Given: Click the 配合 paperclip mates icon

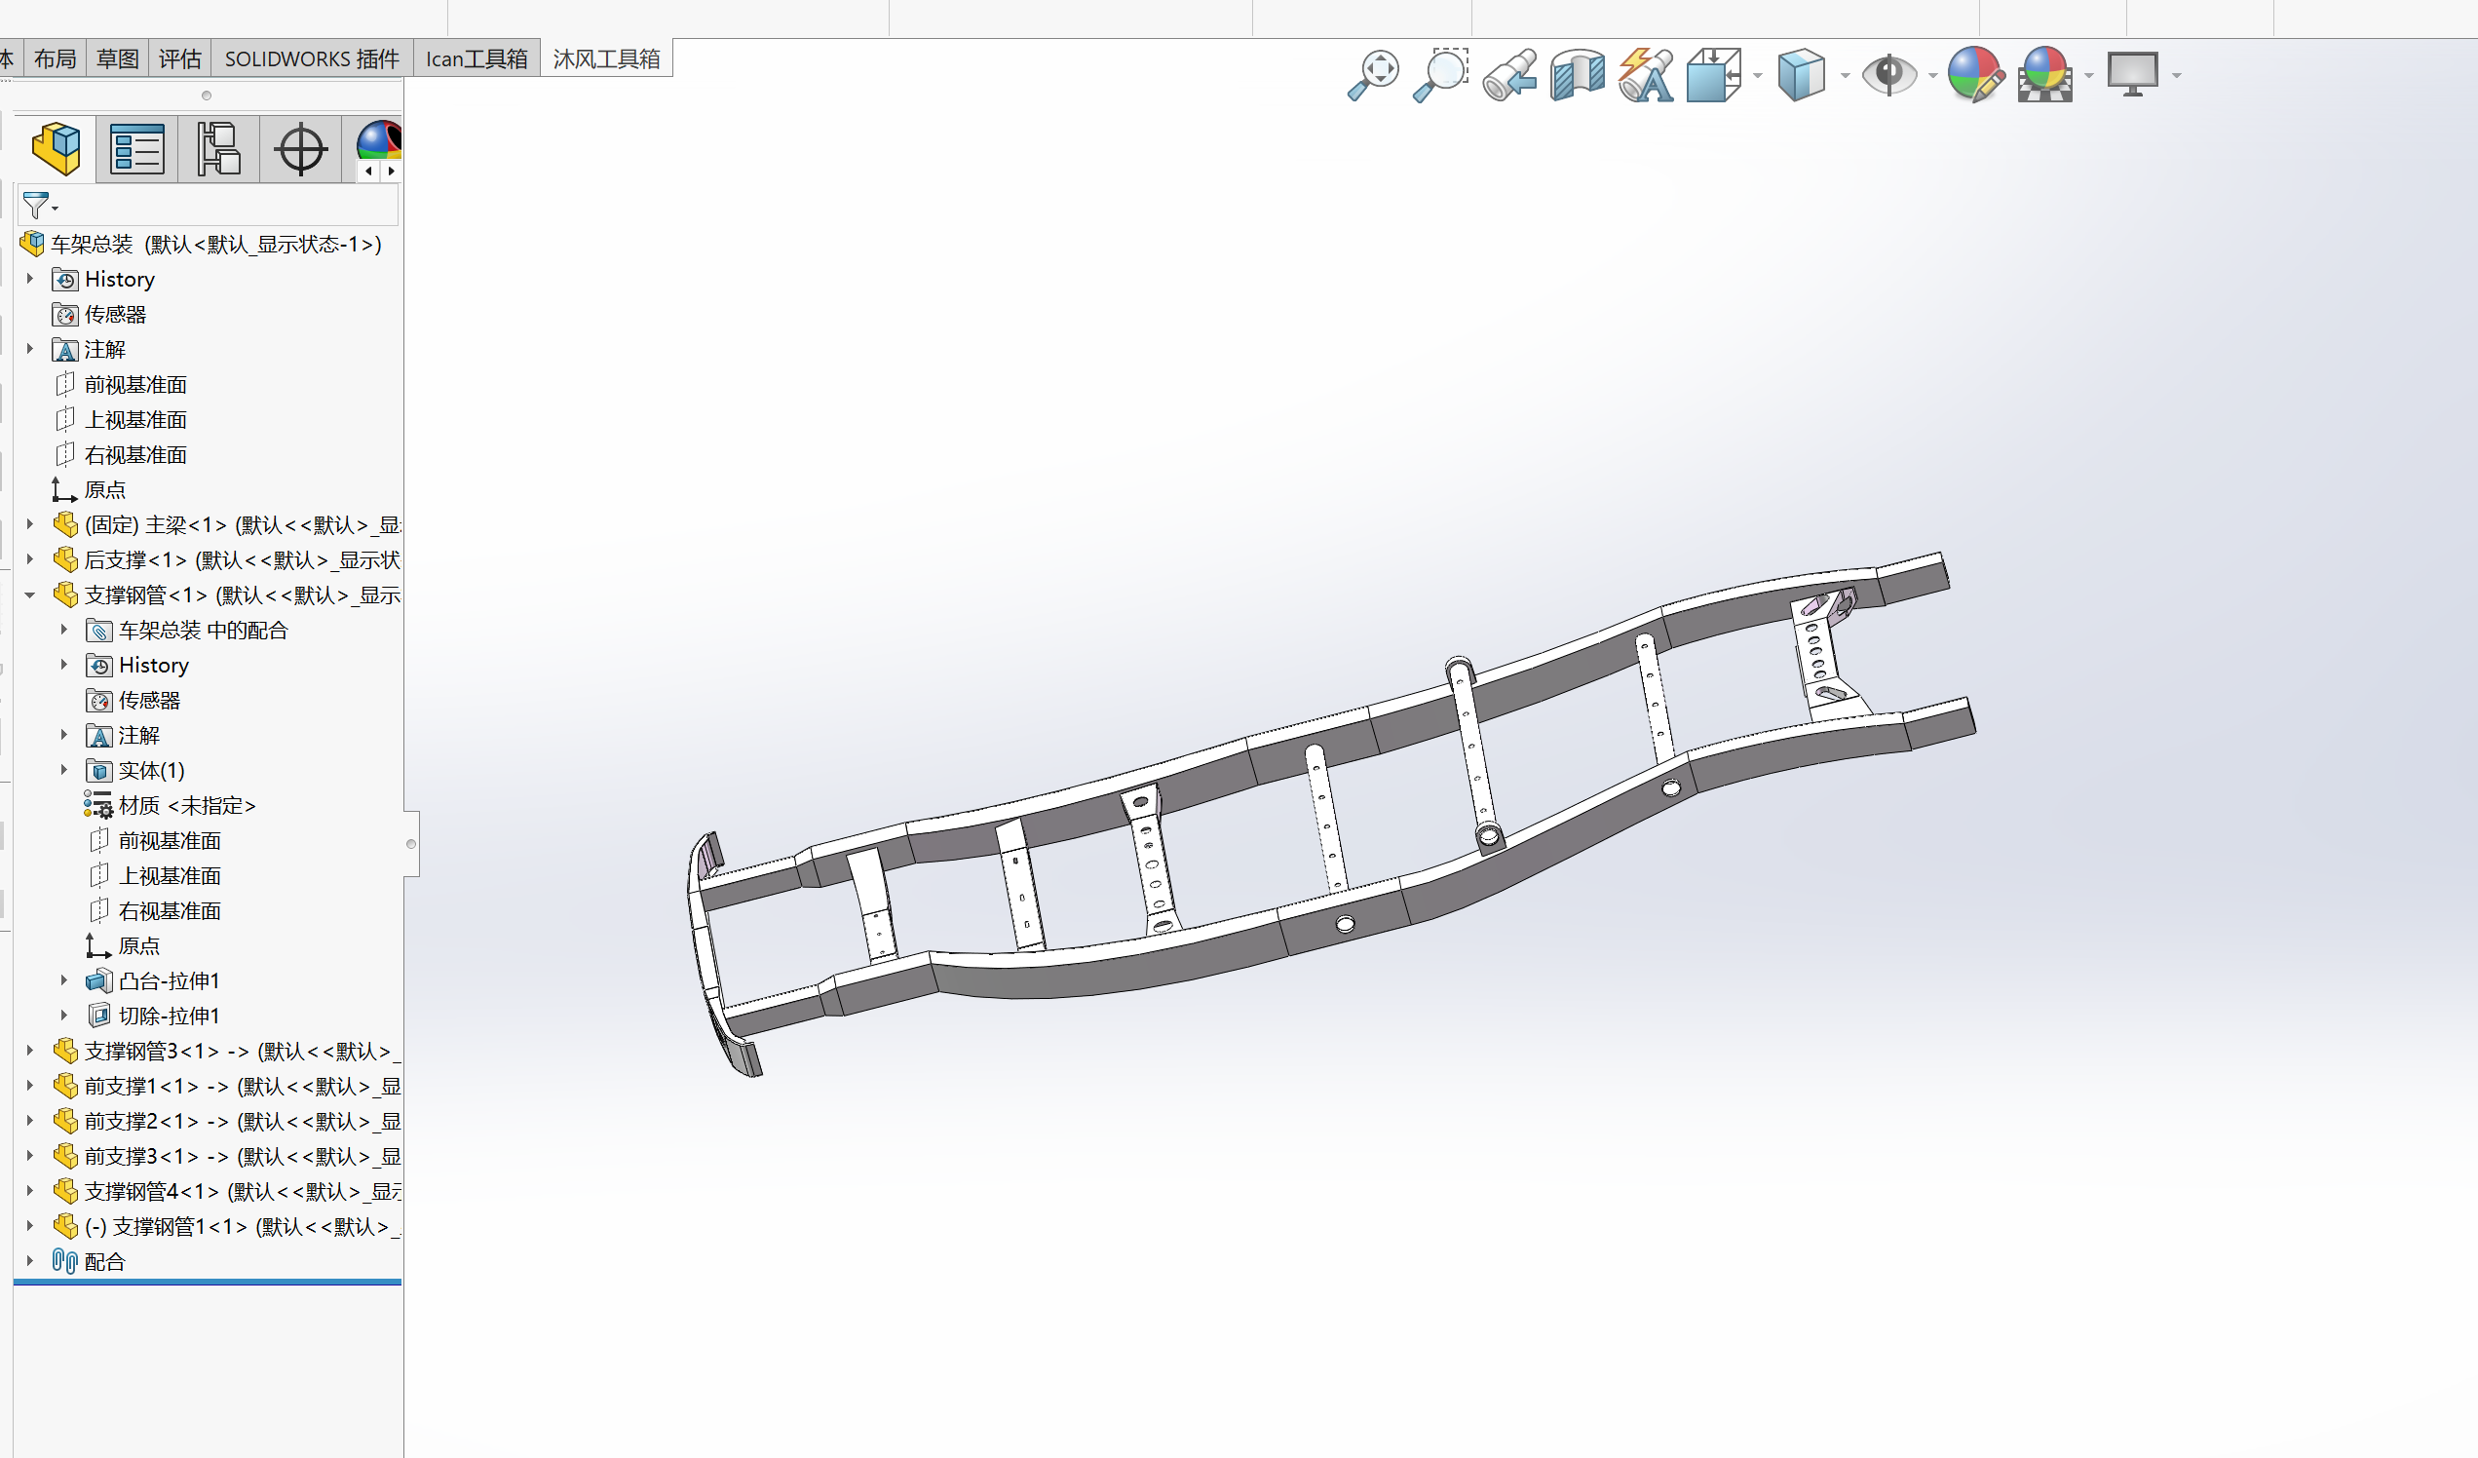Looking at the screenshot, I should tap(65, 1261).
